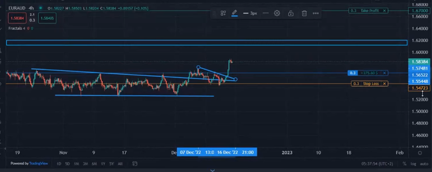Screen dimensions: 432x172
Task: Select the blue horizontal rectangle zone
Action: click(206, 43)
